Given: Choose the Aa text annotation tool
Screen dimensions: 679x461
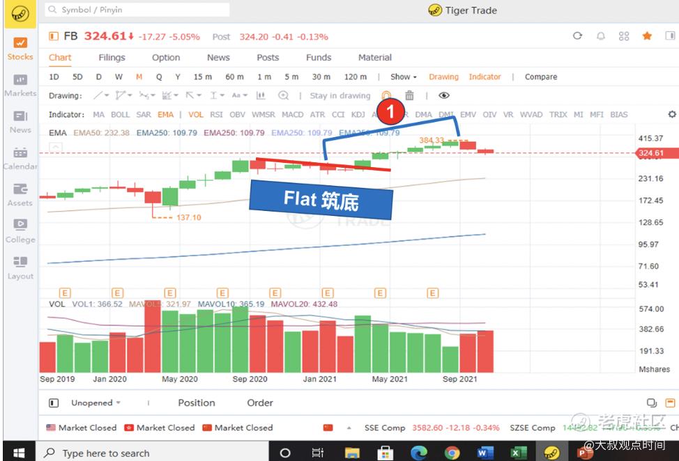Looking at the screenshot, I should pos(236,95).
